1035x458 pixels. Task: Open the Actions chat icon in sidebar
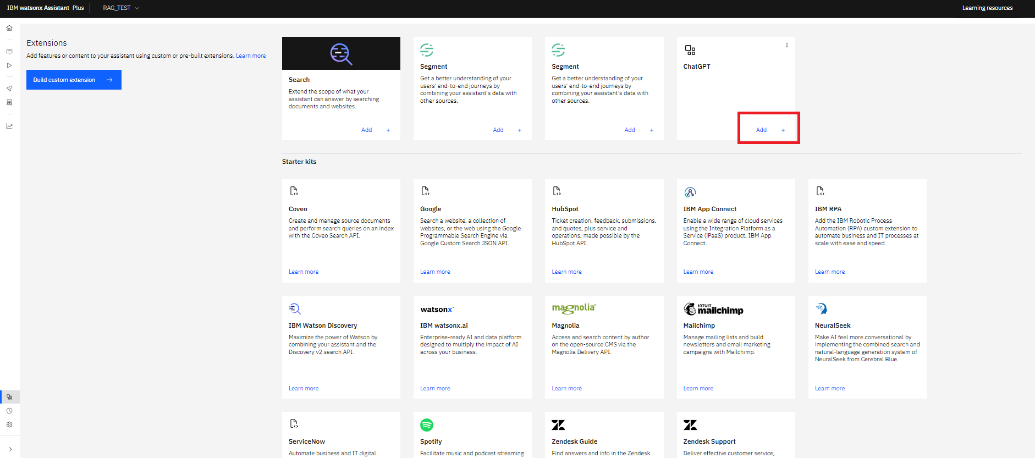click(x=9, y=52)
